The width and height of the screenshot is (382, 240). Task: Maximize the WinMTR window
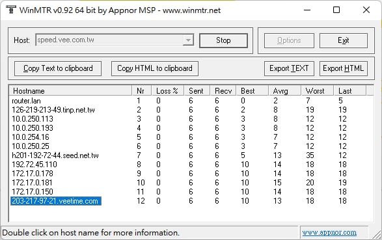336,10
